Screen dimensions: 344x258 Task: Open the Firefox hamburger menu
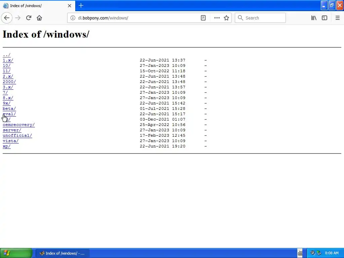click(338, 18)
